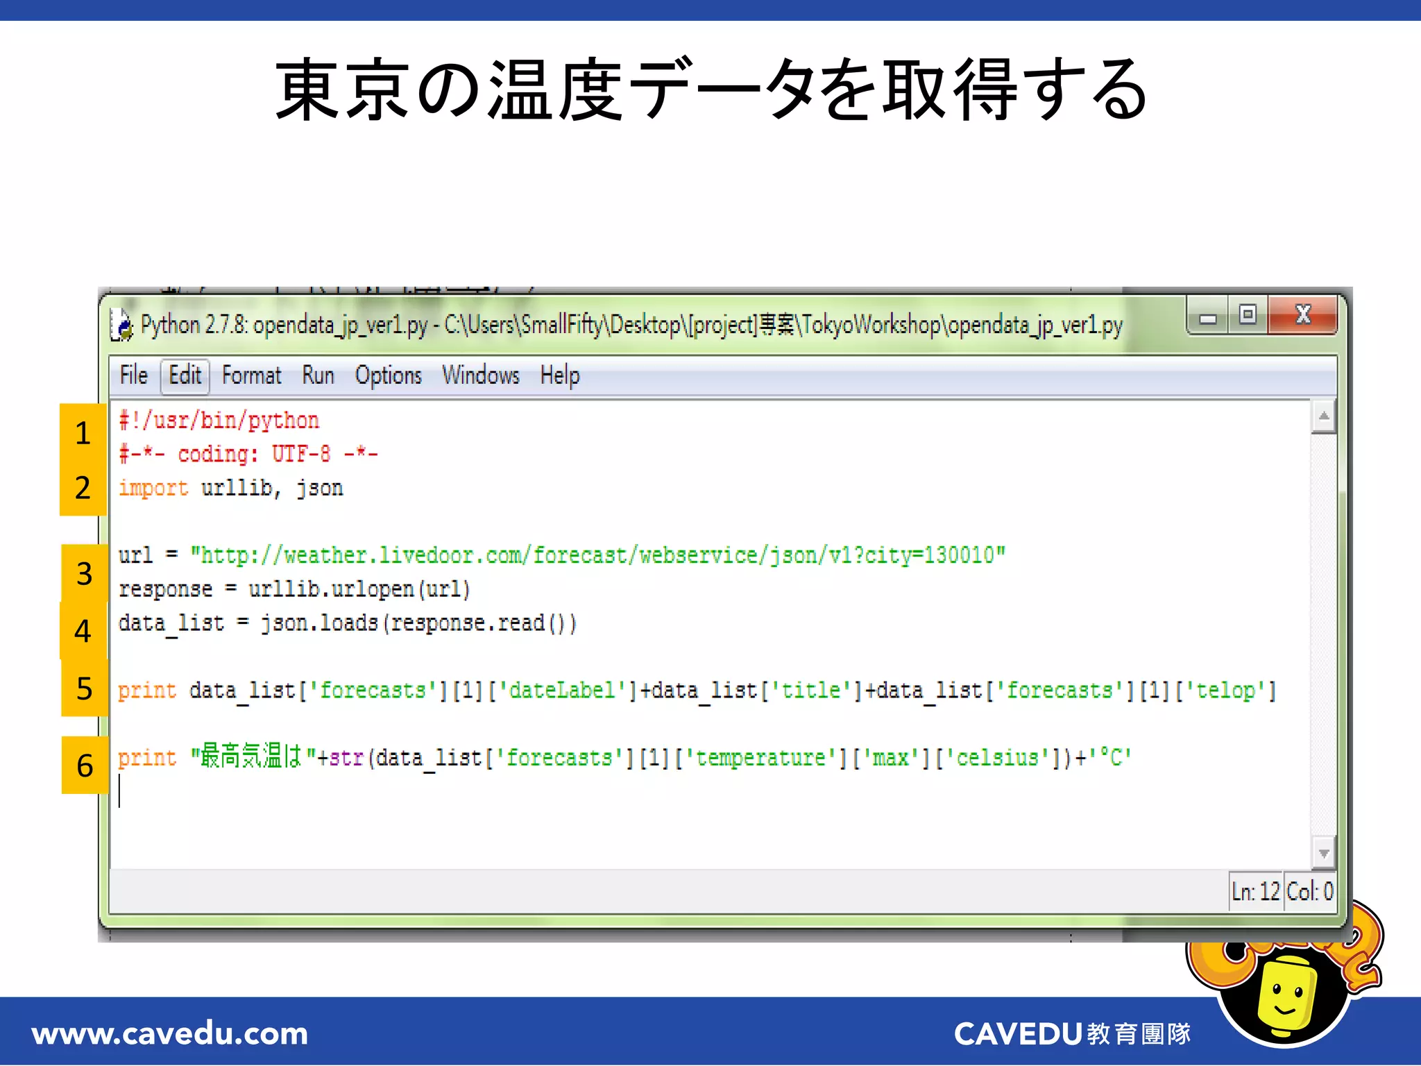Expand the Help menu

point(559,375)
